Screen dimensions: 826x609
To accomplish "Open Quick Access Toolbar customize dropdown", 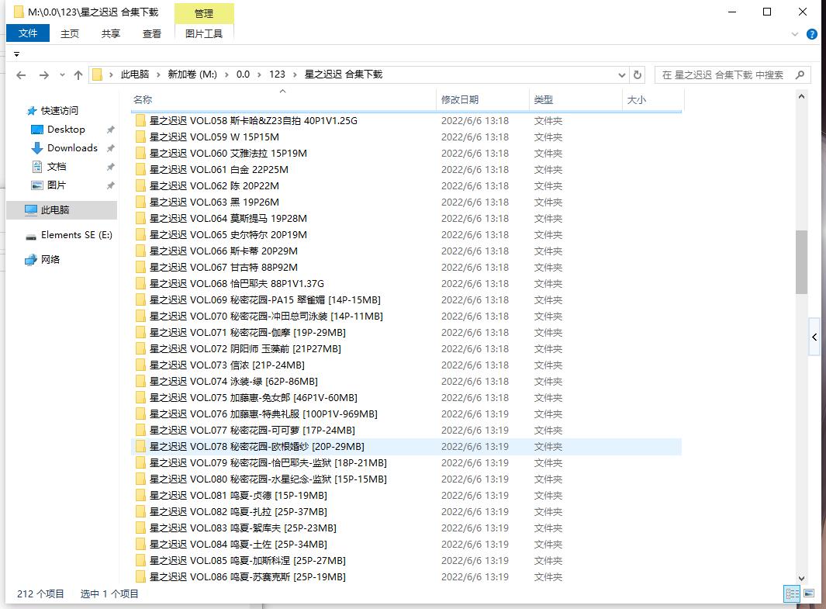I will [x=16, y=54].
